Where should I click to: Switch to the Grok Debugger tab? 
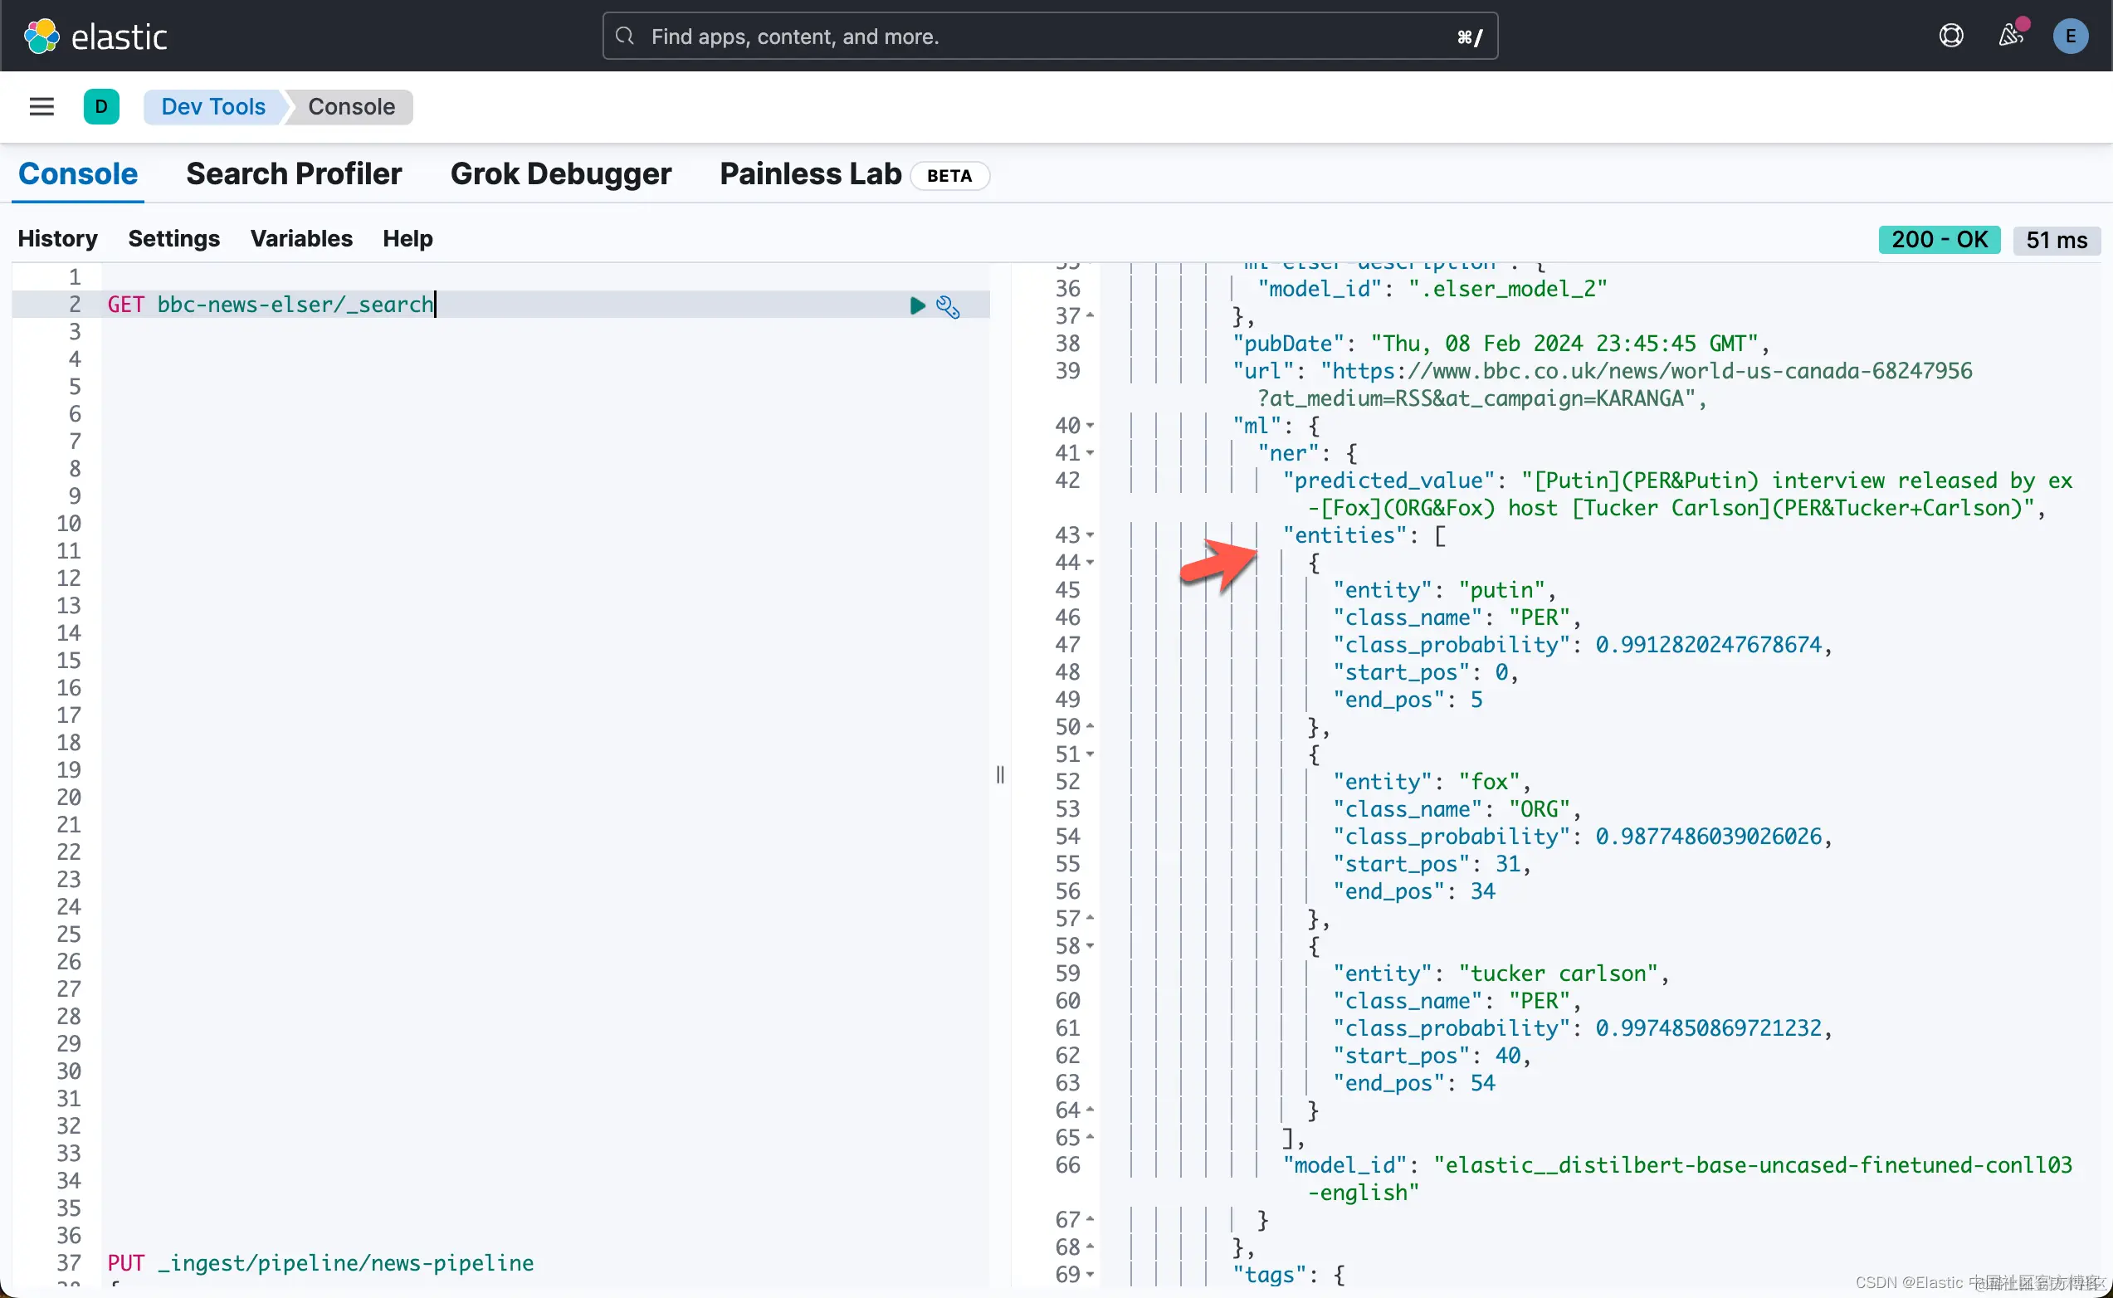pos(560,174)
